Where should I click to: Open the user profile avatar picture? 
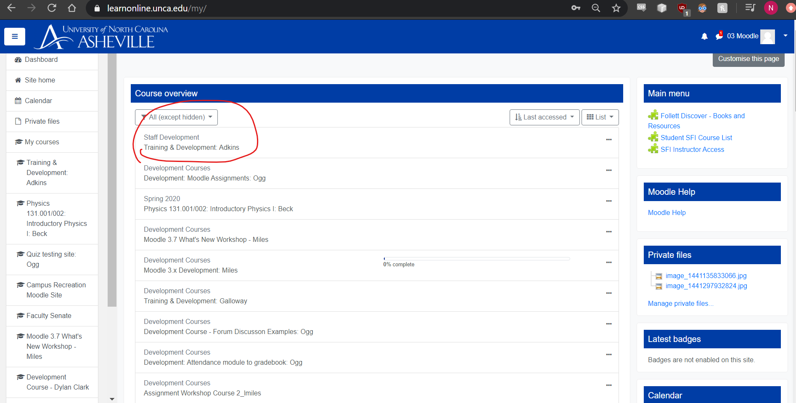click(x=767, y=37)
